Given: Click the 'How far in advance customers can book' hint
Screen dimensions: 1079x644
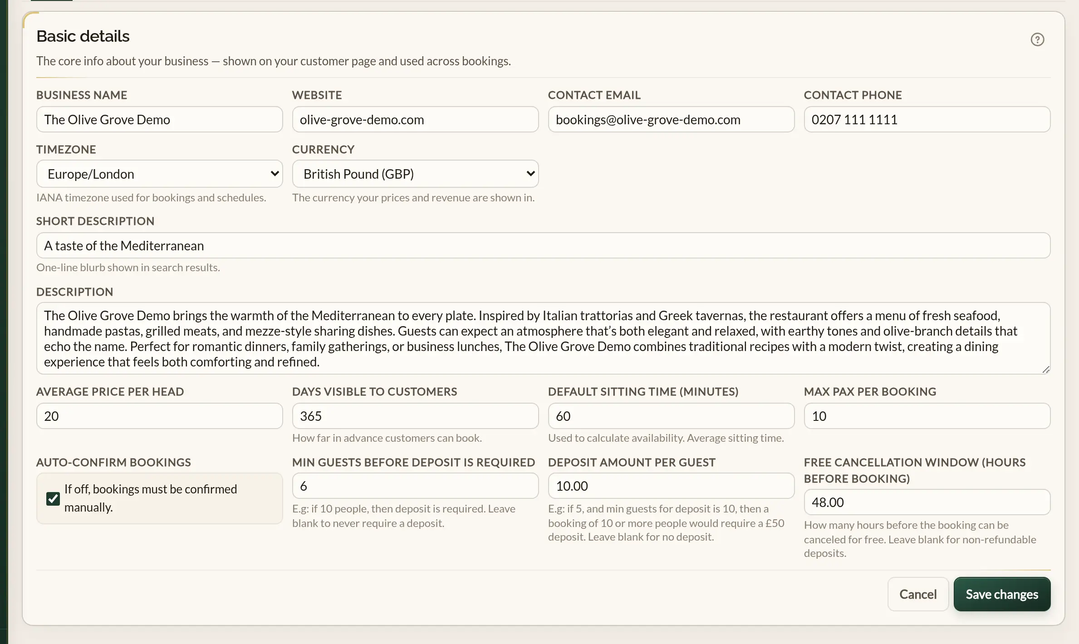Looking at the screenshot, I should (x=387, y=438).
